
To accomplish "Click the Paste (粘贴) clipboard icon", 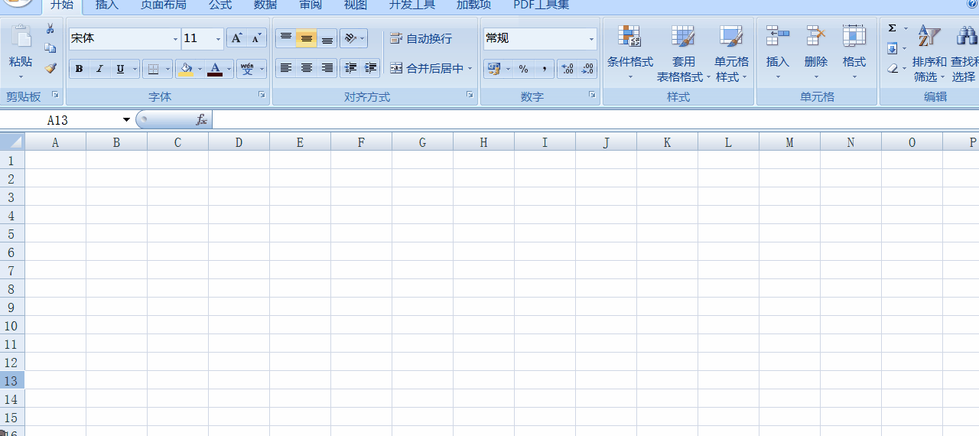I will (21, 37).
